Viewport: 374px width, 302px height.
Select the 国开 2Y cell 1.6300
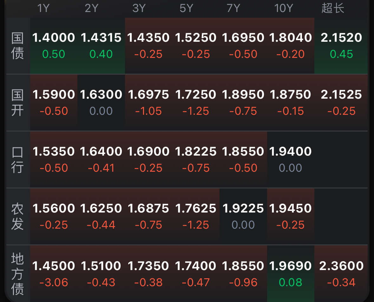[x=101, y=103]
